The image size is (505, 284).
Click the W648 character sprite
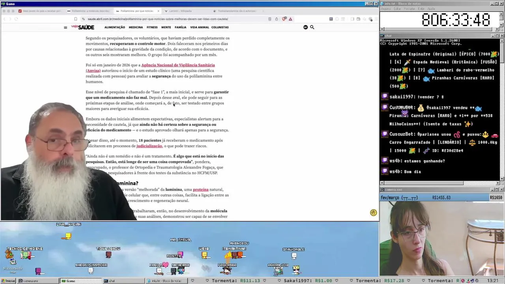(204, 255)
